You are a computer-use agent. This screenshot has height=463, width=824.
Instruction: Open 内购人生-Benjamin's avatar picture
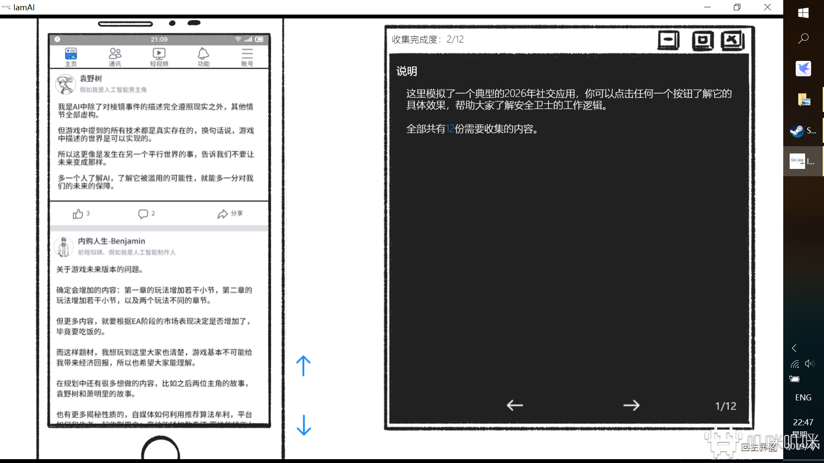64,247
